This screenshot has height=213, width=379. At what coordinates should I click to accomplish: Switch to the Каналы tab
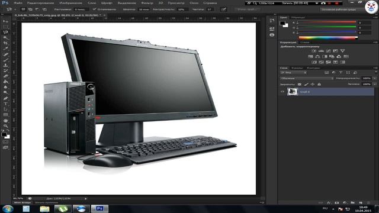[x=297, y=68]
